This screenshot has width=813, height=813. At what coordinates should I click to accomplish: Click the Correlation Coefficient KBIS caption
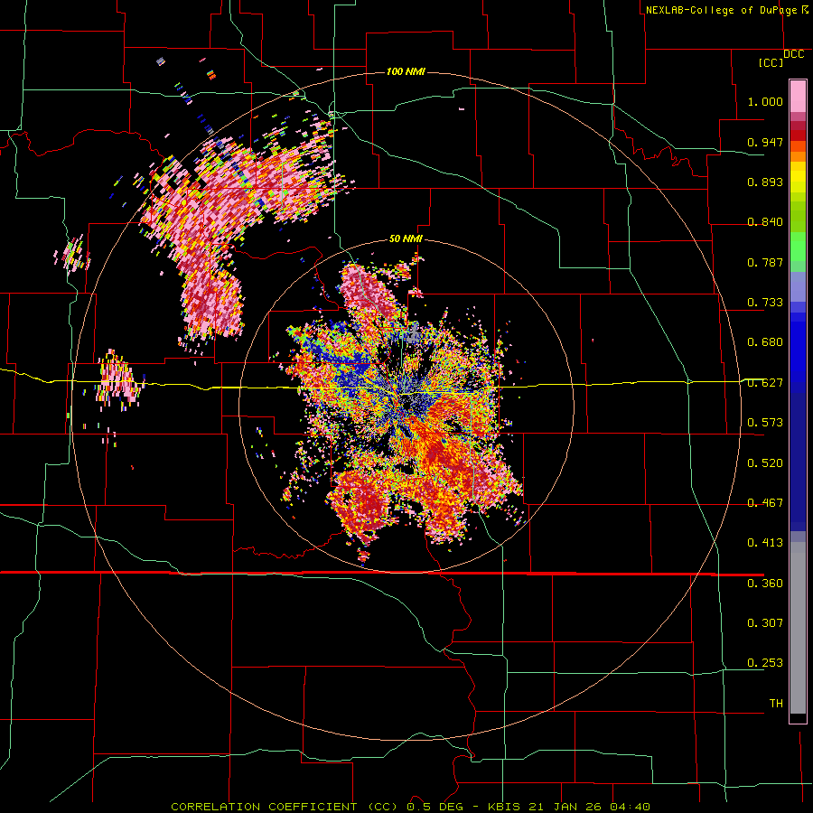[x=411, y=807]
